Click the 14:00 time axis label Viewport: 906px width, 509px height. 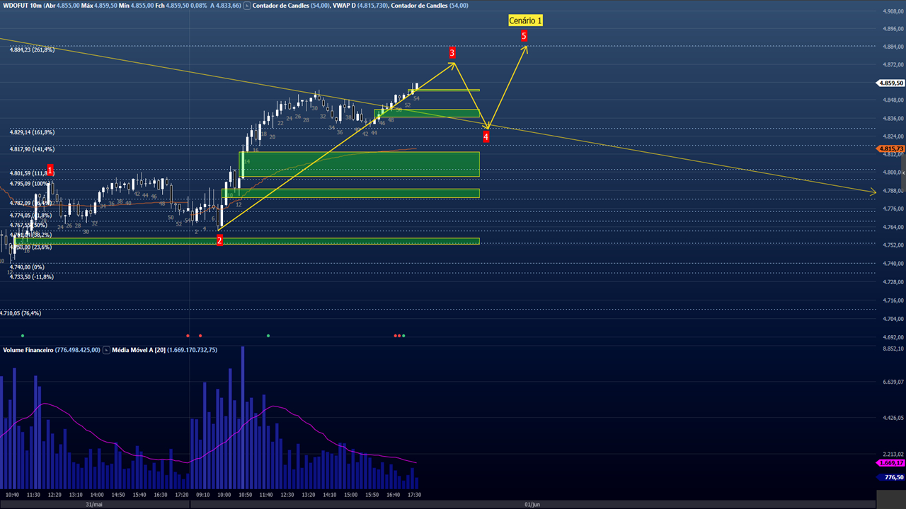coord(96,495)
